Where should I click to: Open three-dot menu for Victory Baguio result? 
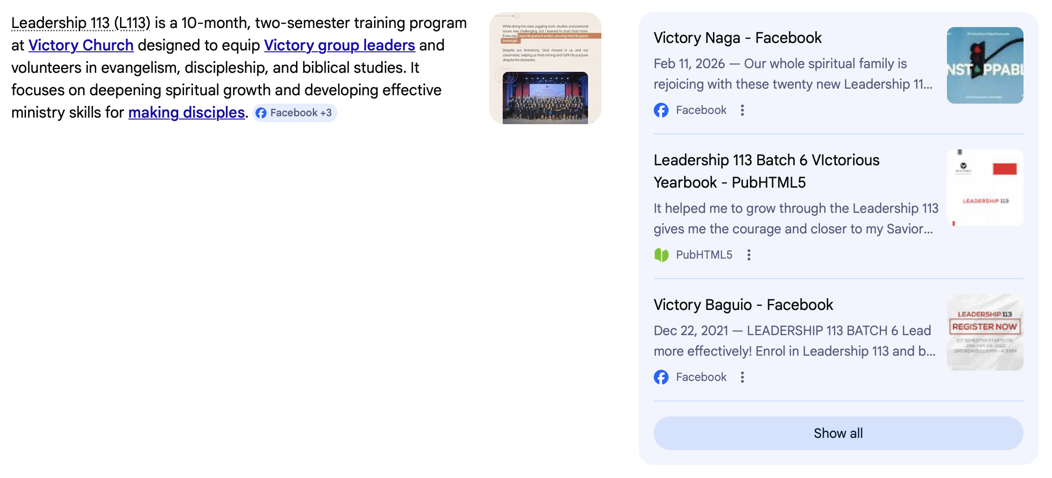coord(742,377)
